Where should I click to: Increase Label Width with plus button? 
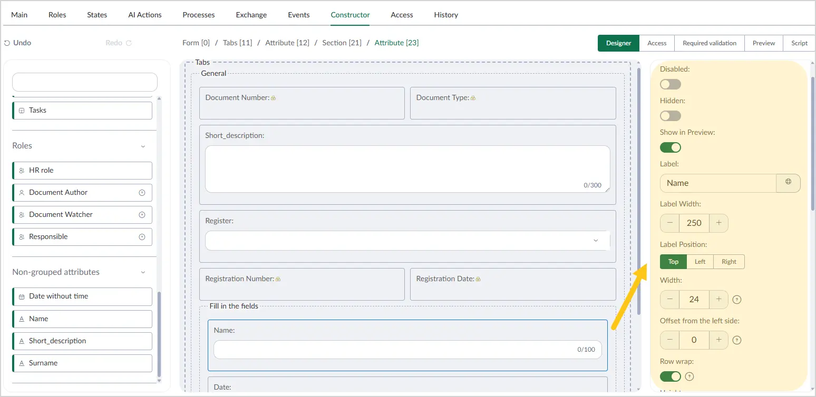click(x=718, y=223)
